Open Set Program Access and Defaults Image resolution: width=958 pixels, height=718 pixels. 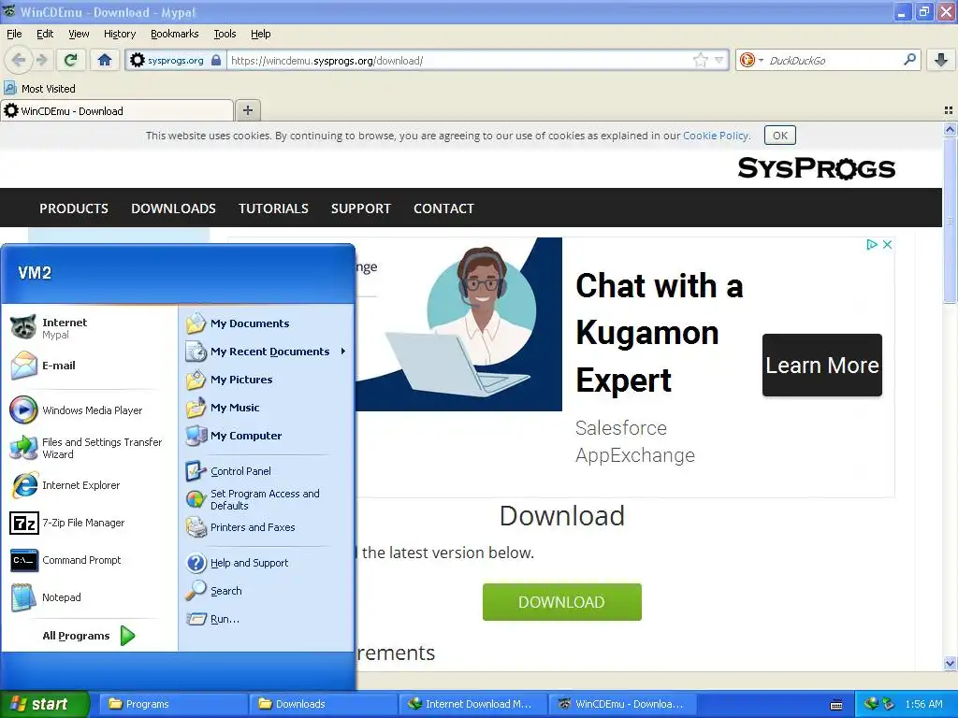(x=267, y=499)
